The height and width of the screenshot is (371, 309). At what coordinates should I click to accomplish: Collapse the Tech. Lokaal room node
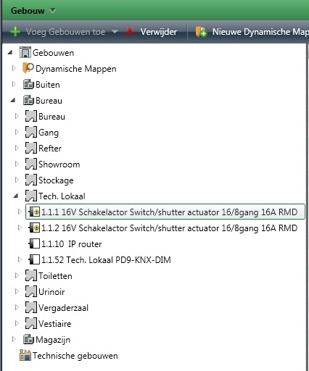click(16, 196)
